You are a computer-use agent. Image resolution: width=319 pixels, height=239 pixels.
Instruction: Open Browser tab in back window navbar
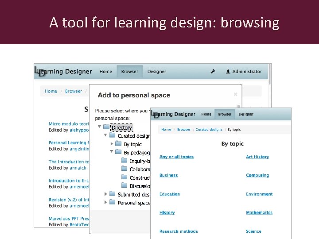(x=129, y=72)
